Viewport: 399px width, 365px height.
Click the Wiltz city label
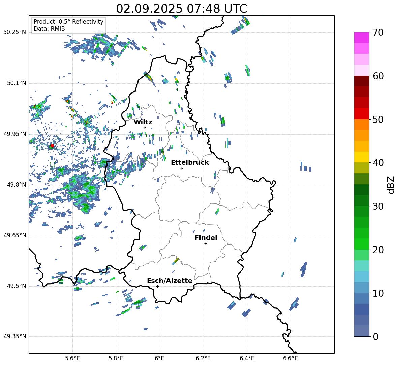point(143,122)
